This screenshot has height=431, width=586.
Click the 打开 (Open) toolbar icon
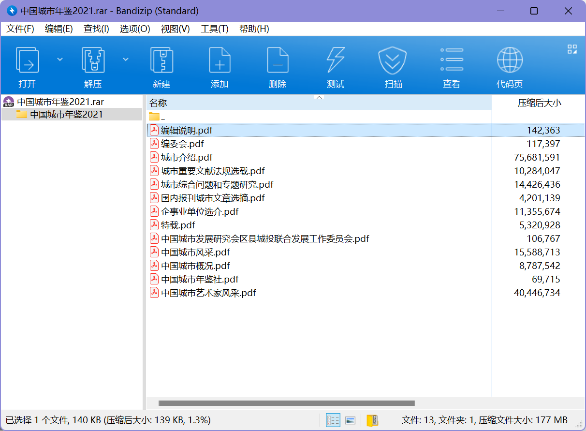(x=28, y=60)
